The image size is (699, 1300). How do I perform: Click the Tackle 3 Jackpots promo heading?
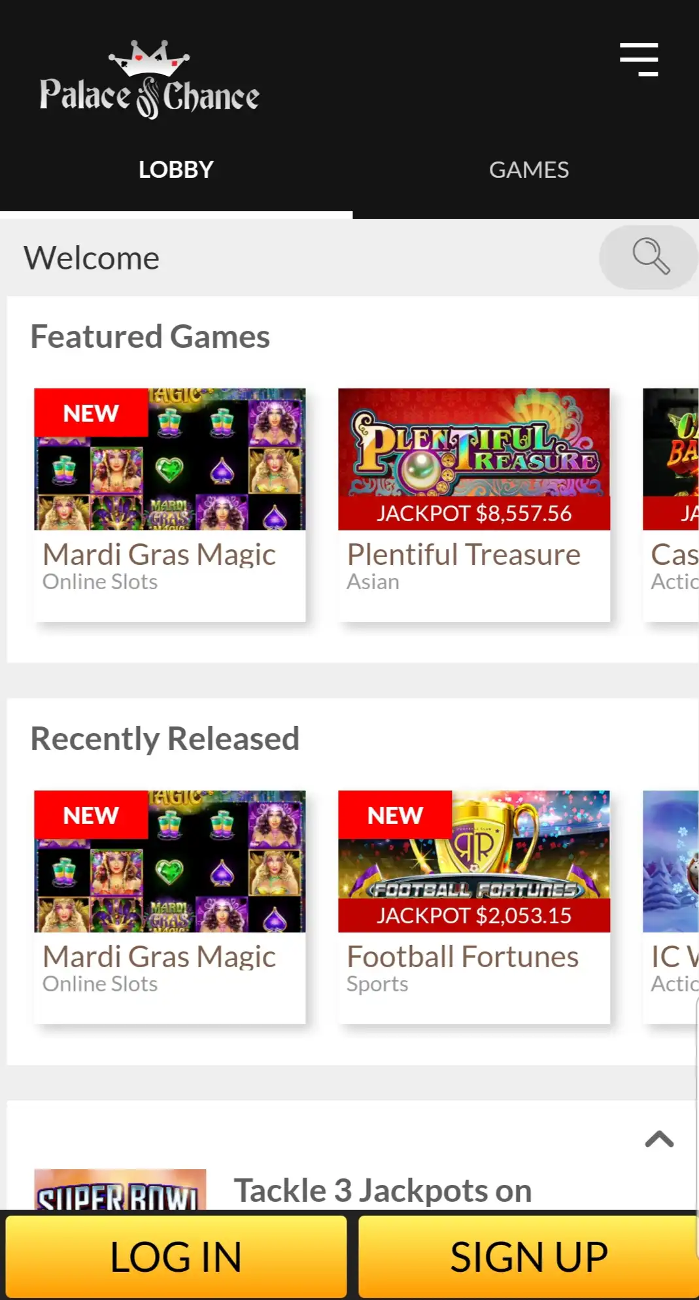point(383,1190)
